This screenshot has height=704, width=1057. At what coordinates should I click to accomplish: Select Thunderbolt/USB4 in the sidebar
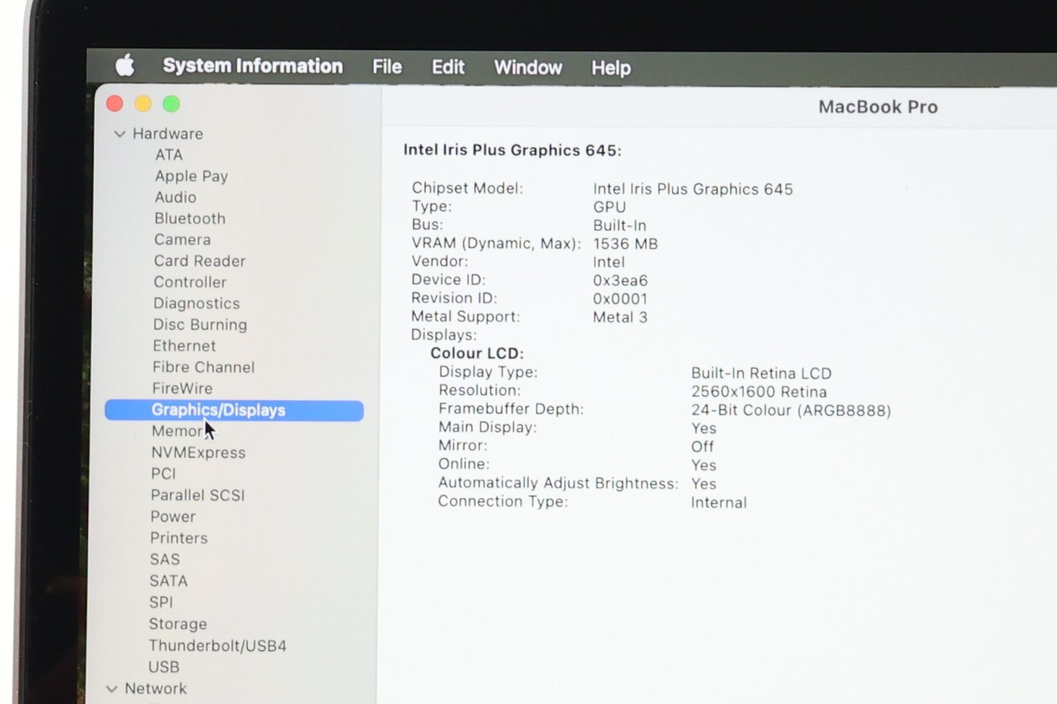217,645
